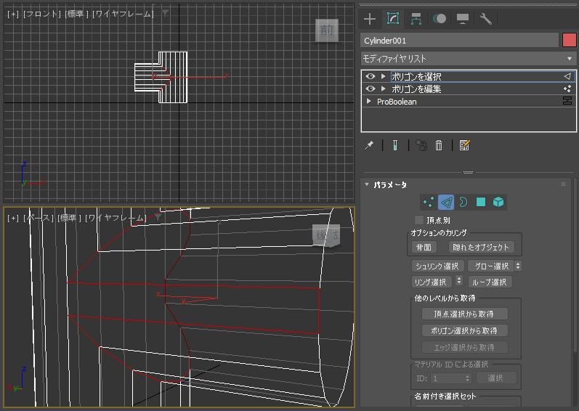Click the perspective viewport filter funnel icon

tap(158, 218)
